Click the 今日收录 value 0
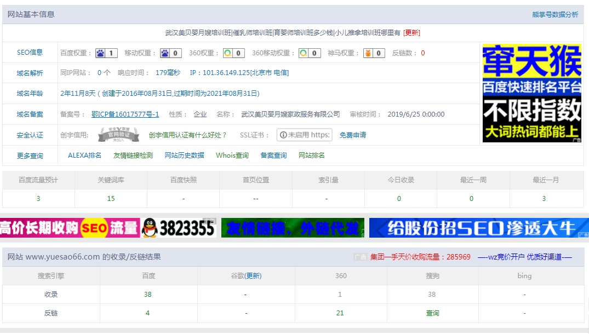 click(399, 199)
